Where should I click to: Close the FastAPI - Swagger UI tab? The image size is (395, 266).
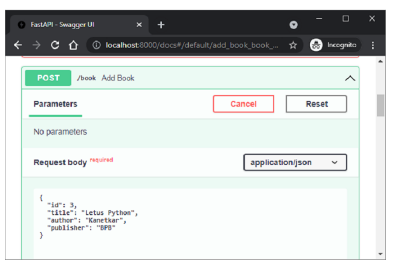coord(140,25)
